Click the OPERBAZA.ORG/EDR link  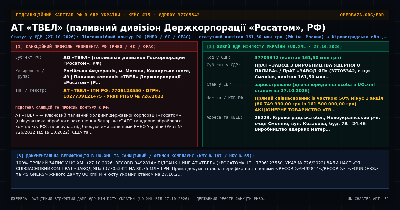coord(362,15)
